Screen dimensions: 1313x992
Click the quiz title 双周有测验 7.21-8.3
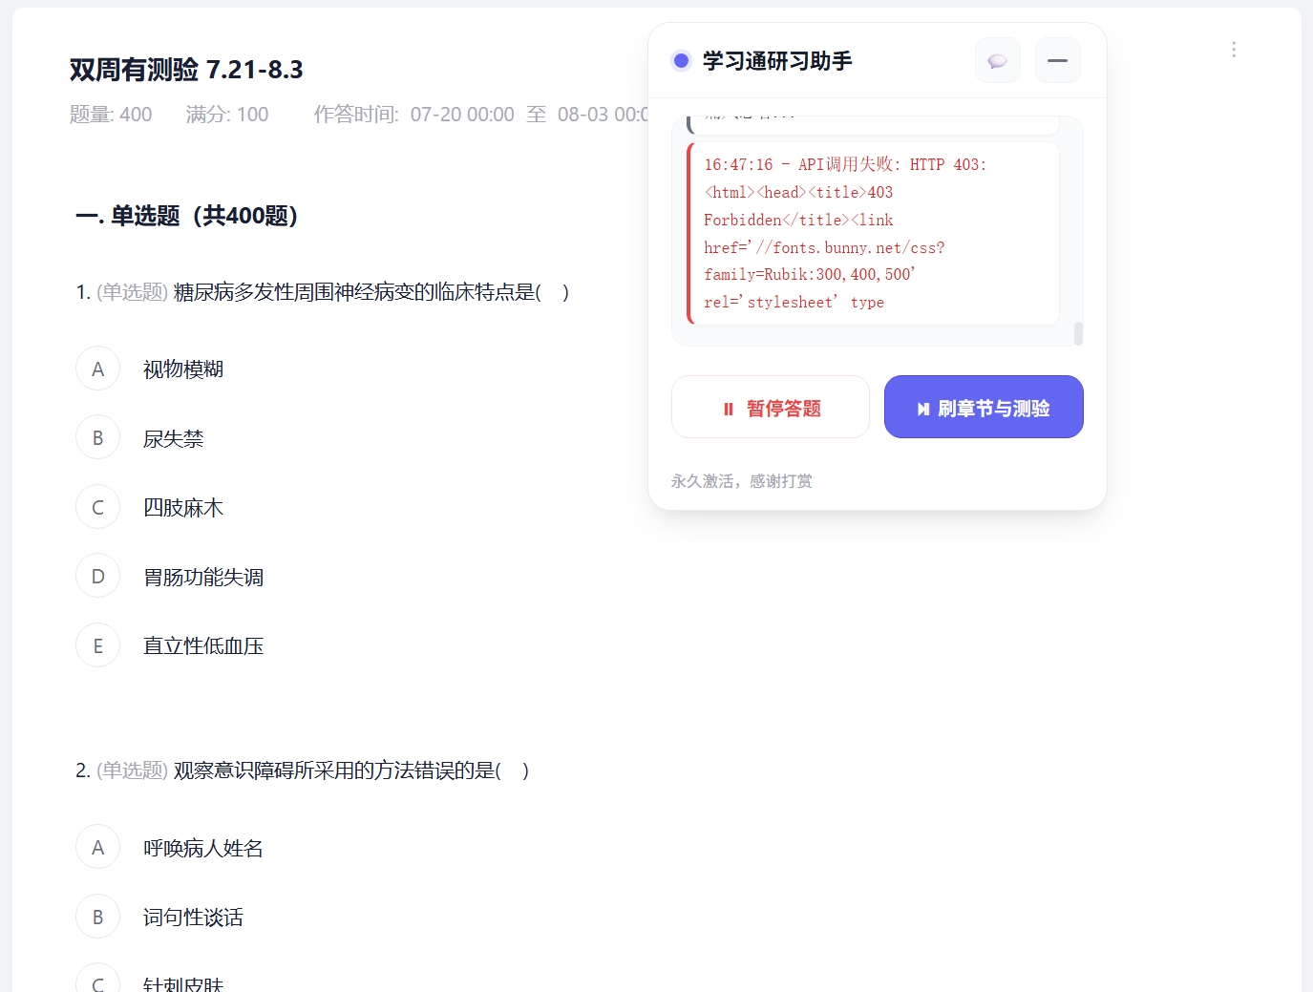(x=186, y=70)
